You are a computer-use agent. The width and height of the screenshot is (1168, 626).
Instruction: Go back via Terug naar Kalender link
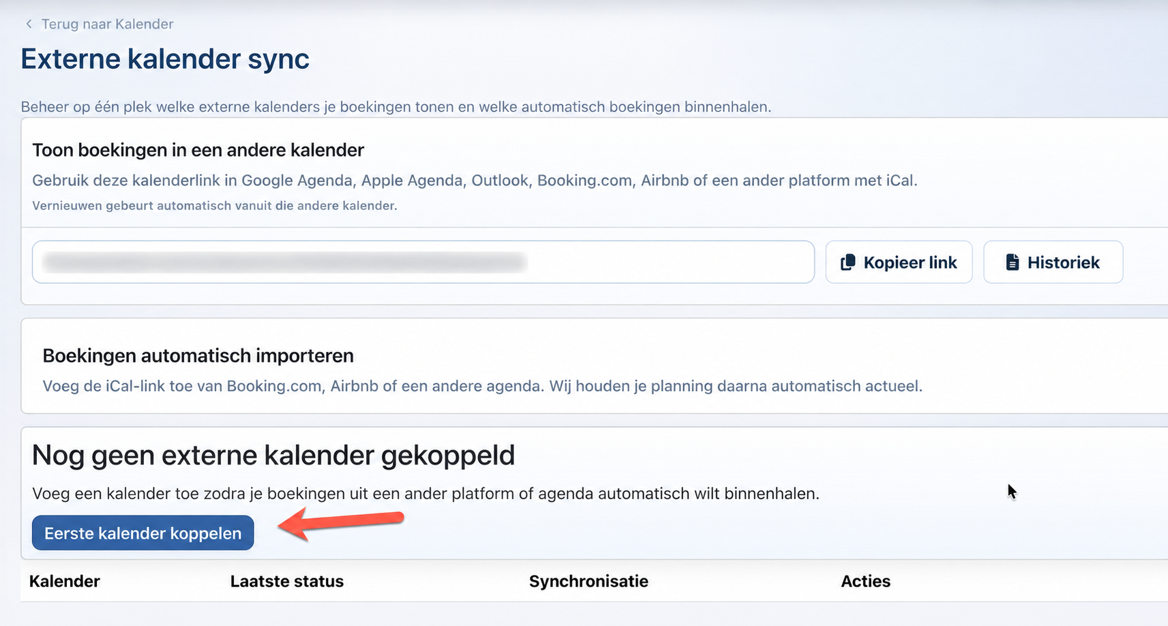click(x=107, y=24)
